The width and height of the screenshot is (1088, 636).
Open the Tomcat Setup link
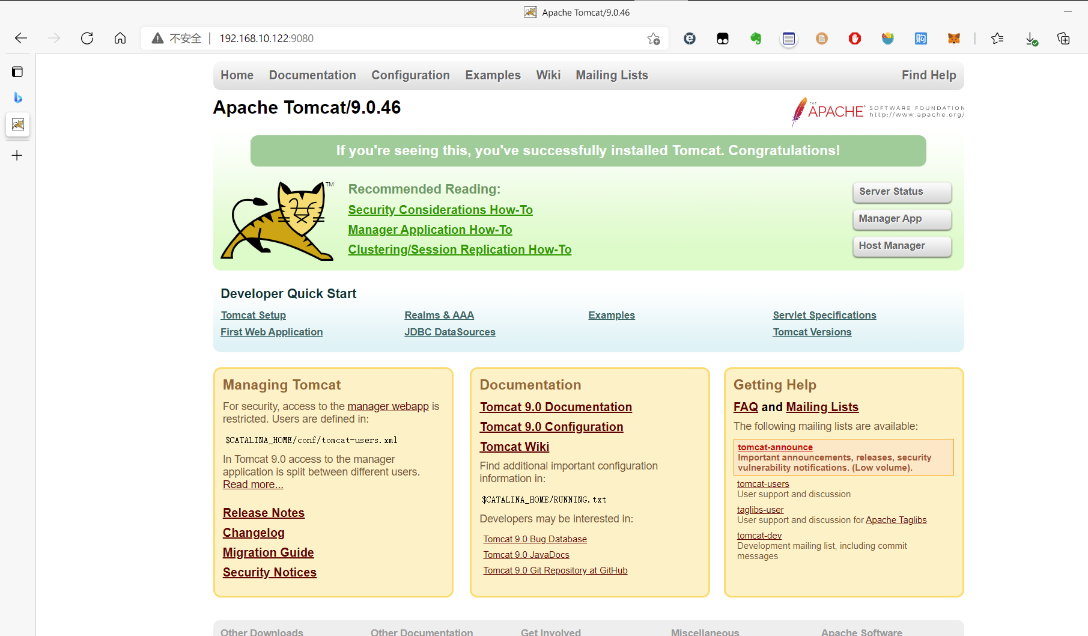click(253, 315)
